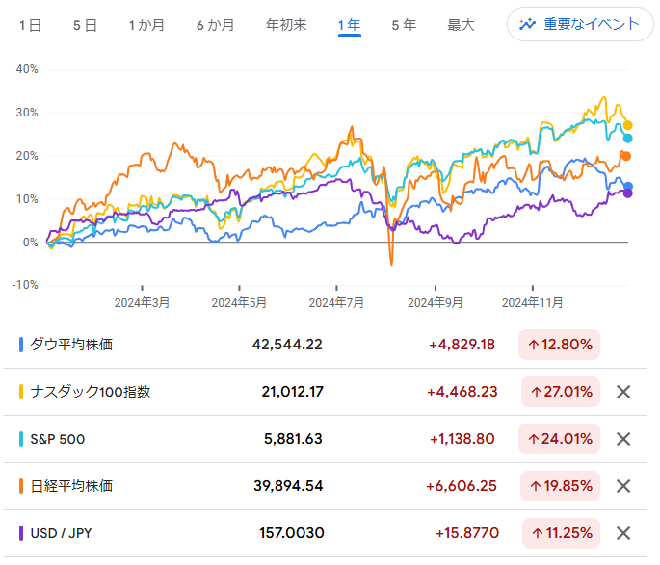The image size is (660, 565).
Task: Click the ↑27.01% change badge
Action: tap(561, 392)
